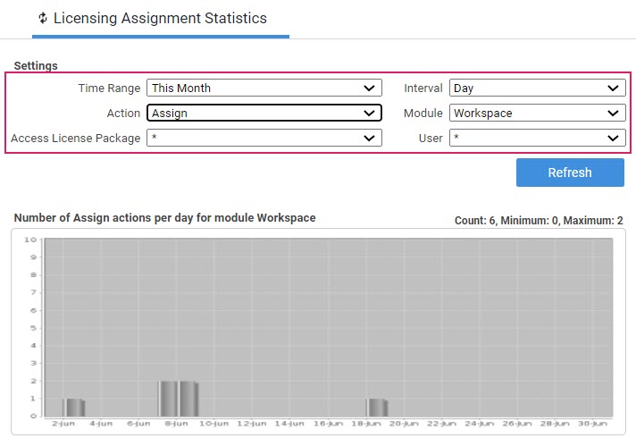Viewport: 636px width, 438px height.
Task: Click the left tall bar at 8-jun
Action: point(168,399)
